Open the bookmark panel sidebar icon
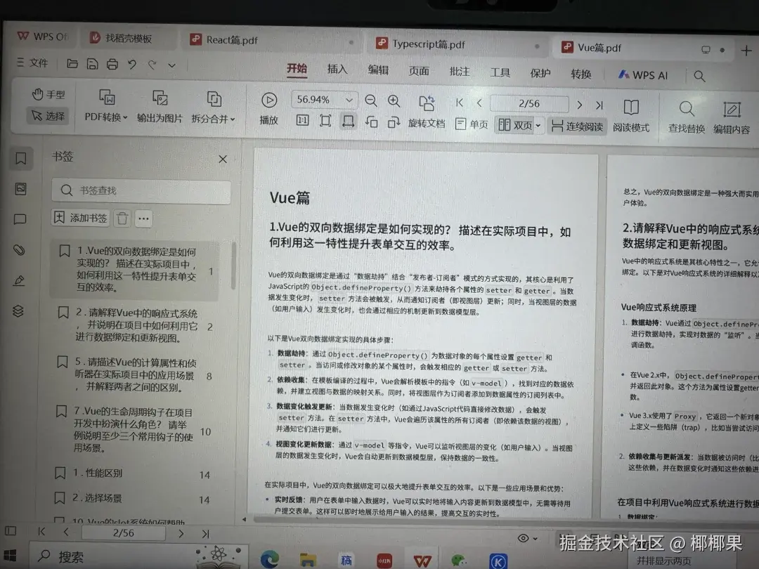The width and height of the screenshot is (759, 569). coord(20,159)
